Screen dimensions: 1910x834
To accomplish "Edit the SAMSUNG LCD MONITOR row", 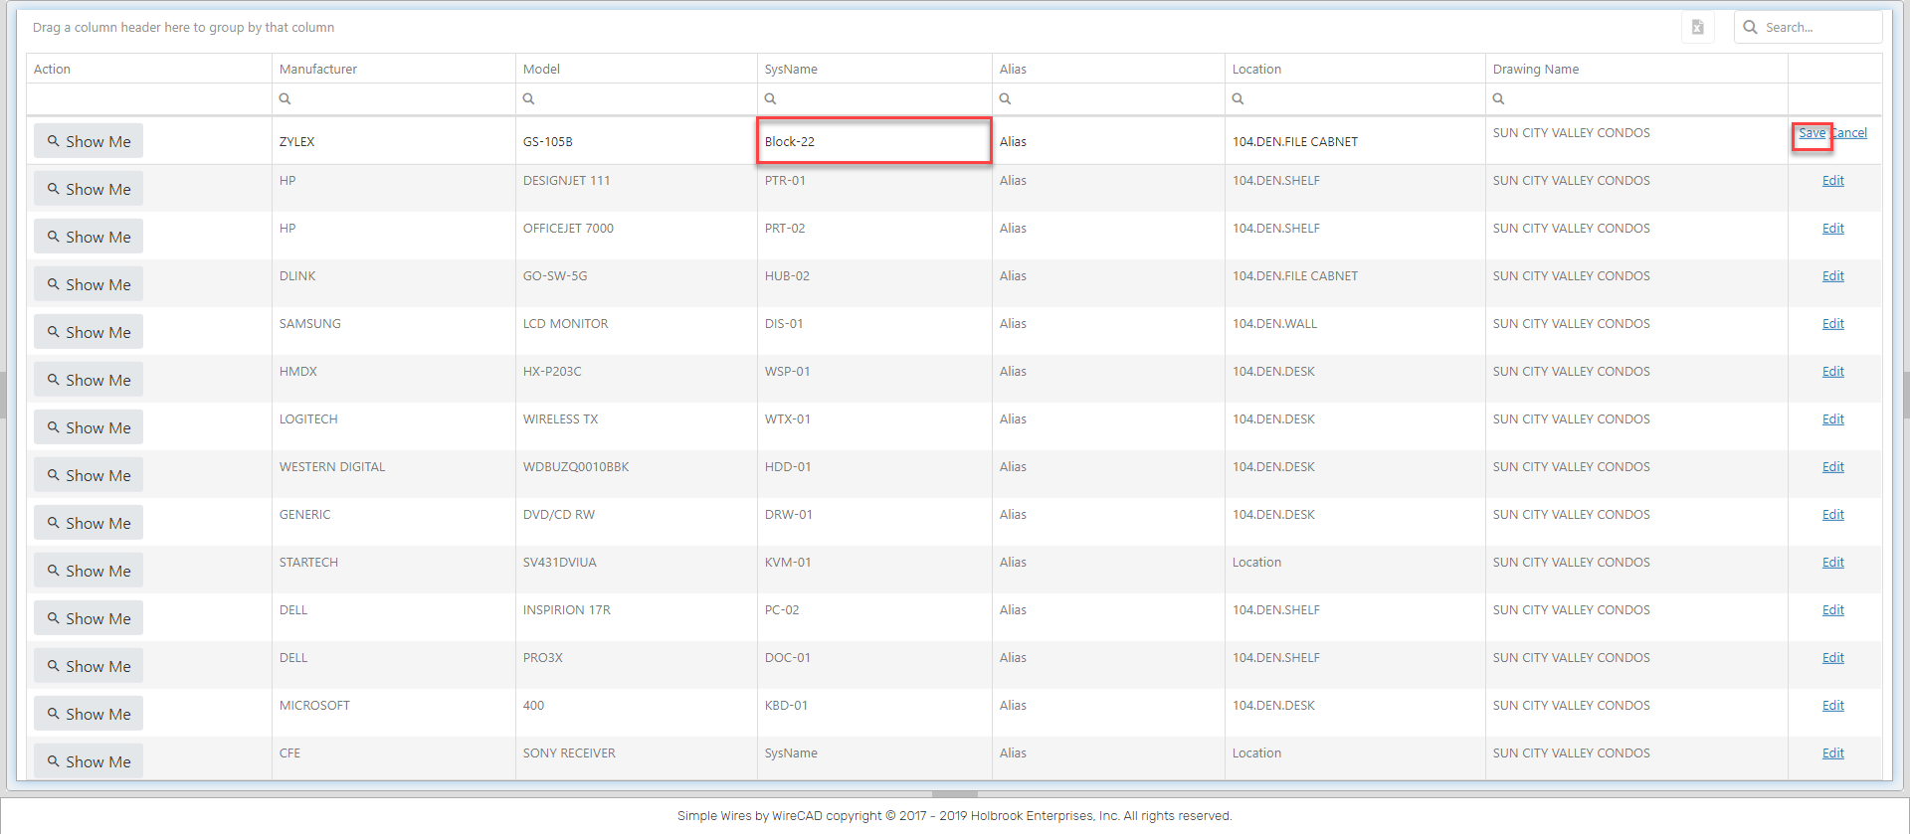I will click(x=1832, y=324).
